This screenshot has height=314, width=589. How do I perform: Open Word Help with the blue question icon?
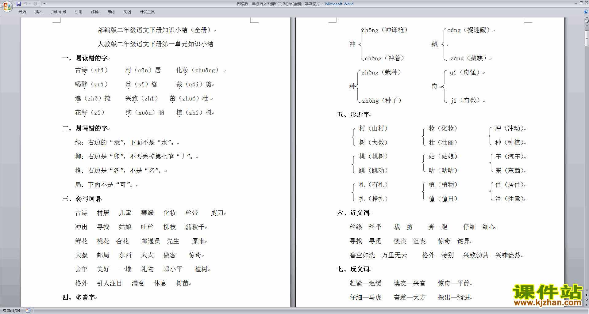[x=586, y=12]
